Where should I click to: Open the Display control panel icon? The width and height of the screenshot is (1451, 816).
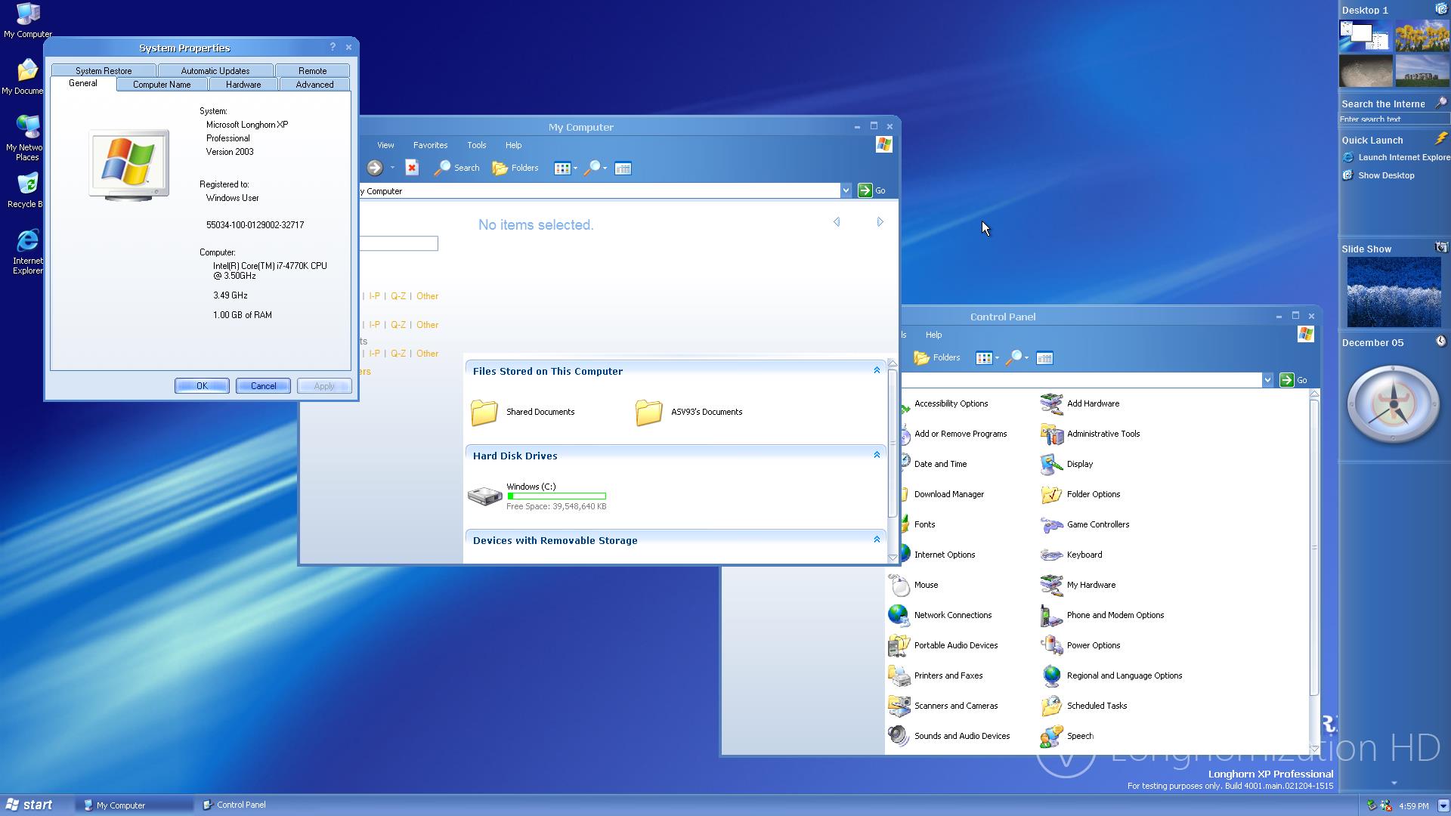click(1051, 465)
